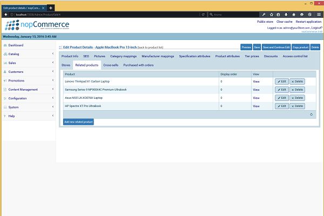Refresh the related products grid

(x=311, y=114)
